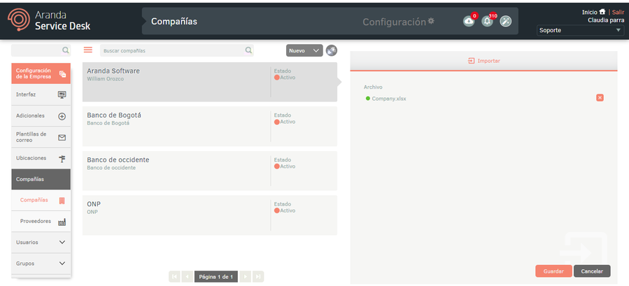Select the ONP company row
The height and width of the screenshot is (286, 629).
click(210, 215)
